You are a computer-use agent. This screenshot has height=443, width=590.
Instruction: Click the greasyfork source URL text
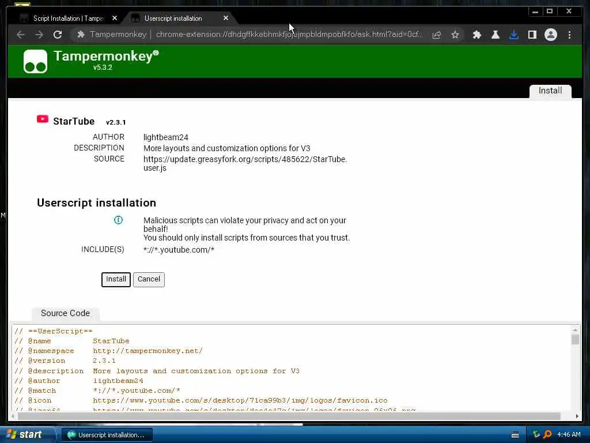tap(245, 163)
